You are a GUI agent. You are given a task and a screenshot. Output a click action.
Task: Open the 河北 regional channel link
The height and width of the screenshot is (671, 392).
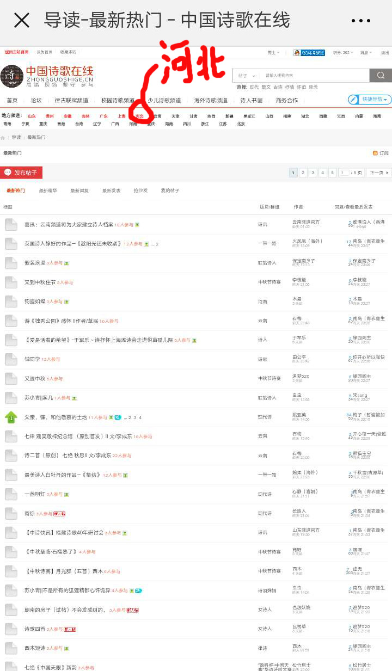pos(140,116)
